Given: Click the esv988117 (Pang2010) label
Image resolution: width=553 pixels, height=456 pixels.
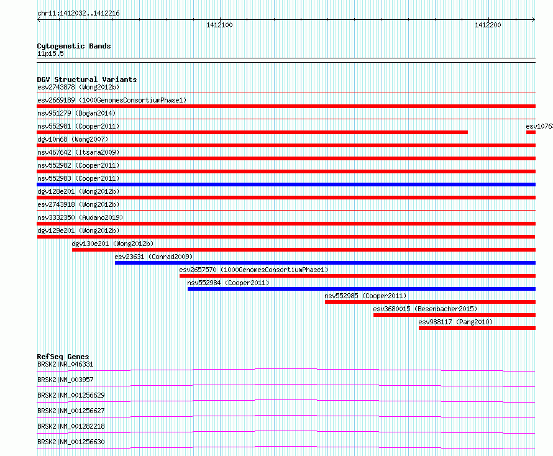Looking at the screenshot, I should click(455, 322).
